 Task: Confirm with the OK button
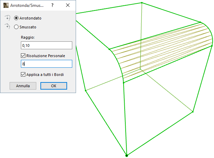(x=54, y=86)
